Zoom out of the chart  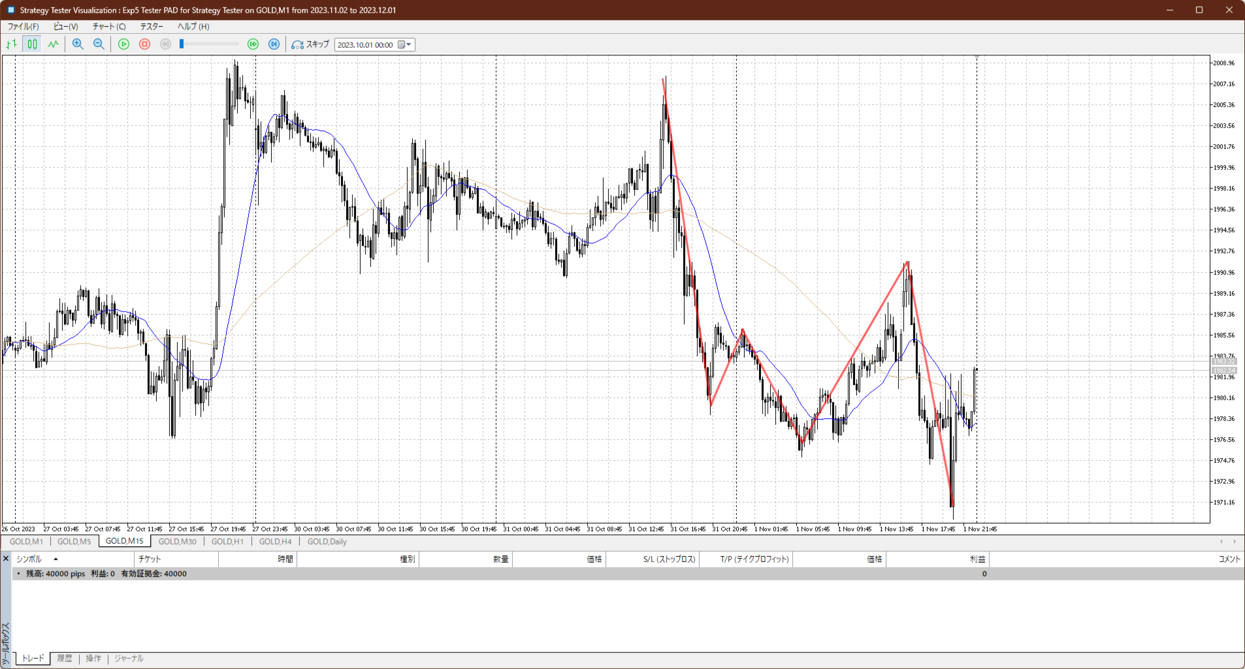click(x=99, y=44)
